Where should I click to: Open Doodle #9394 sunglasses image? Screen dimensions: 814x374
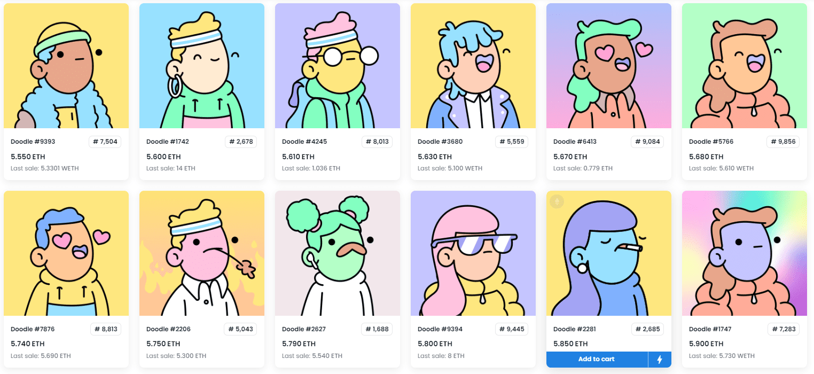473,253
